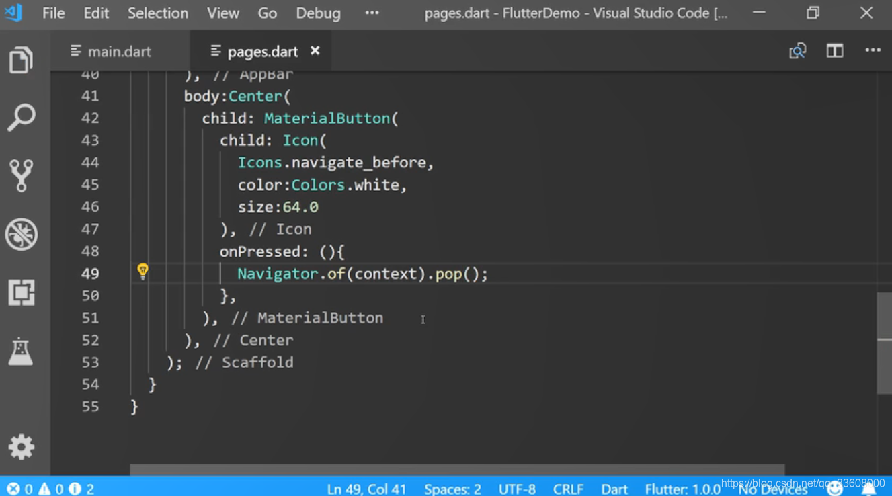Open the editor More Actions ellipsis
Screen dimensions: 892x496
click(x=873, y=50)
